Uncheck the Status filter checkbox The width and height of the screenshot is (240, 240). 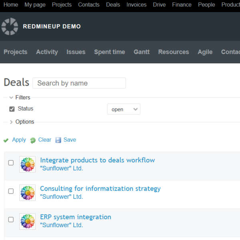(x=12, y=109)
